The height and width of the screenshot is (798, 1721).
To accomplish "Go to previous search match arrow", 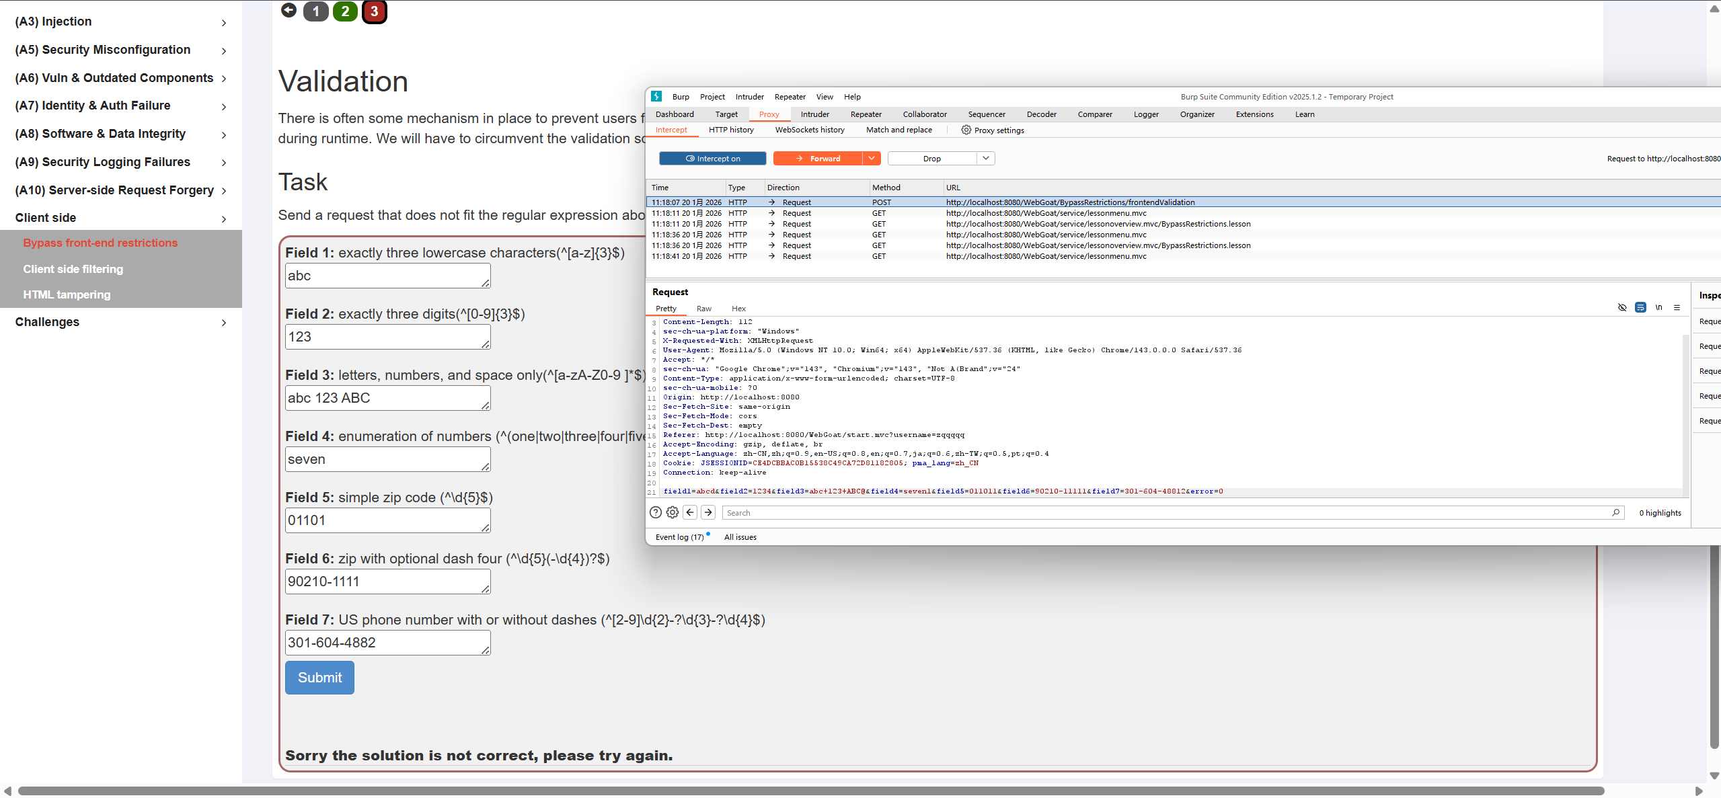I will [x=690, y=512].
